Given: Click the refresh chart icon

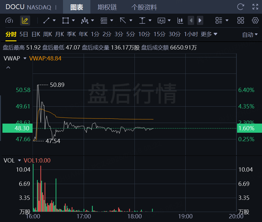Looking at the screenshot, I should coord(240,7).
